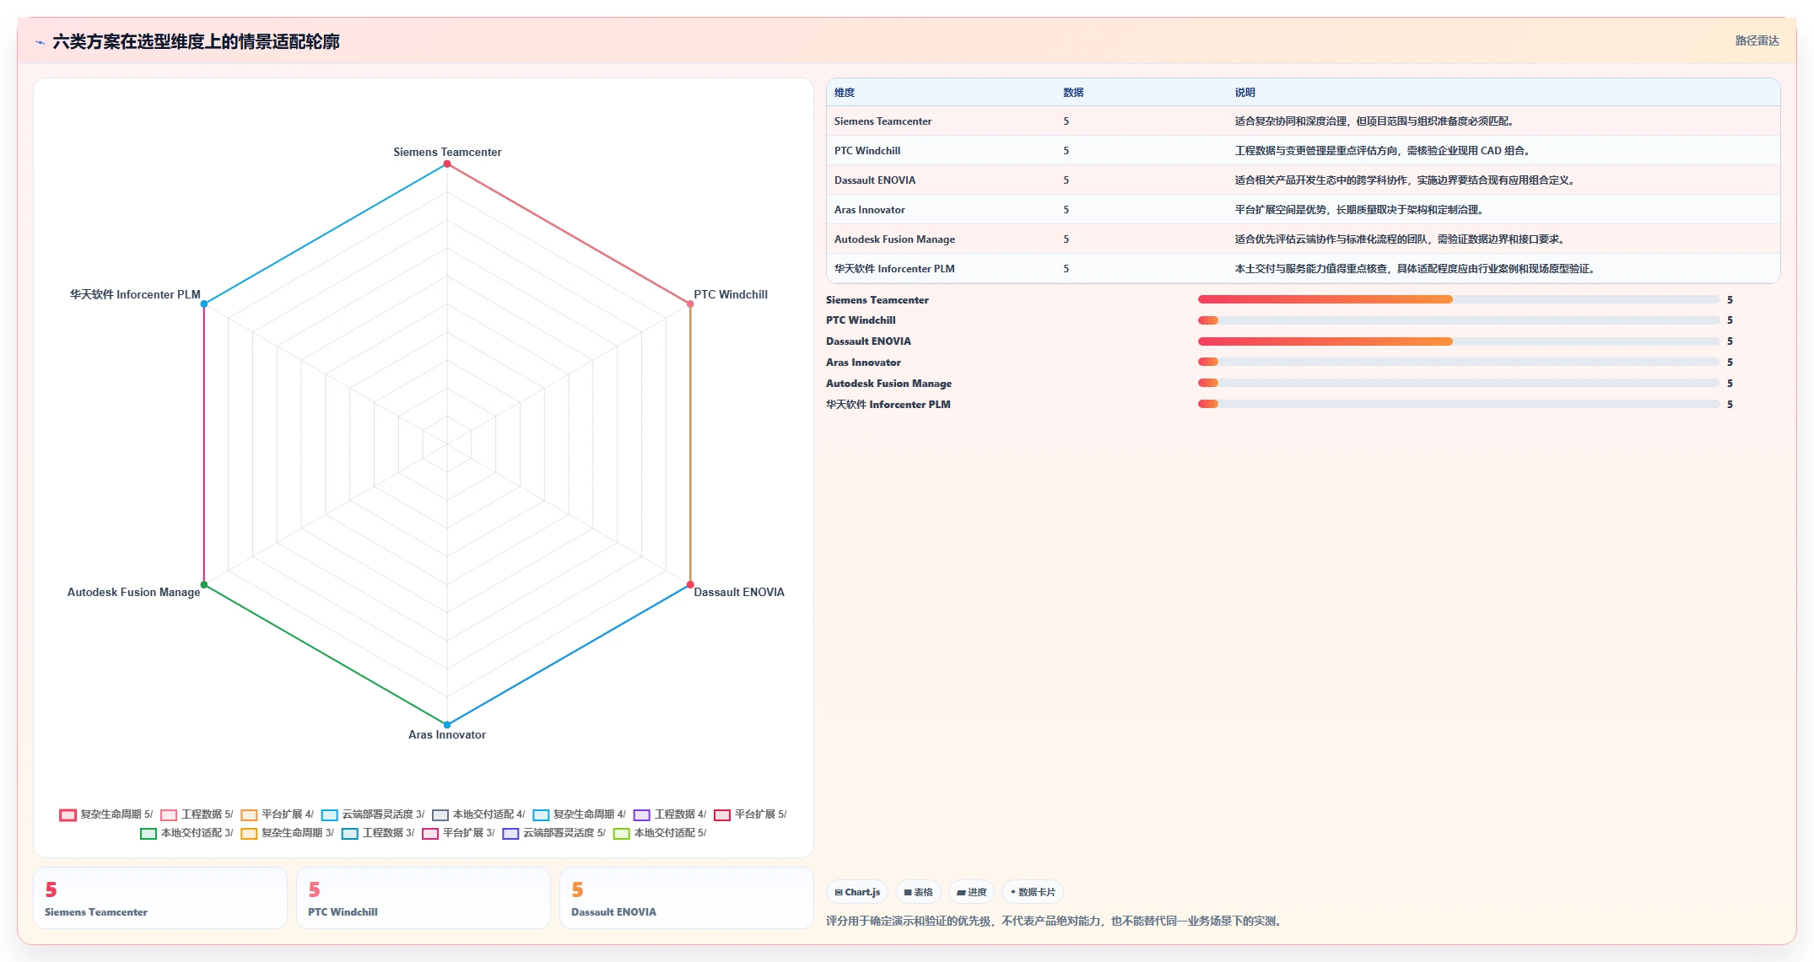
Task: Hide the 平台扩展 4/ dataset in legend
Action: 277,814
